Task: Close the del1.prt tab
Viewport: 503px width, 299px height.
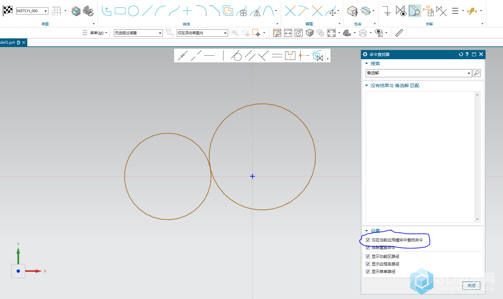Action: (24, 42)
